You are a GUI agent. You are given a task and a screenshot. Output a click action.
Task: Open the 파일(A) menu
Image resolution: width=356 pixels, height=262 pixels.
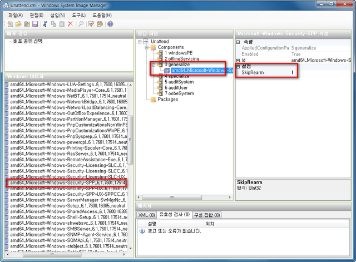pyautogui.click(x=16, y=15)
